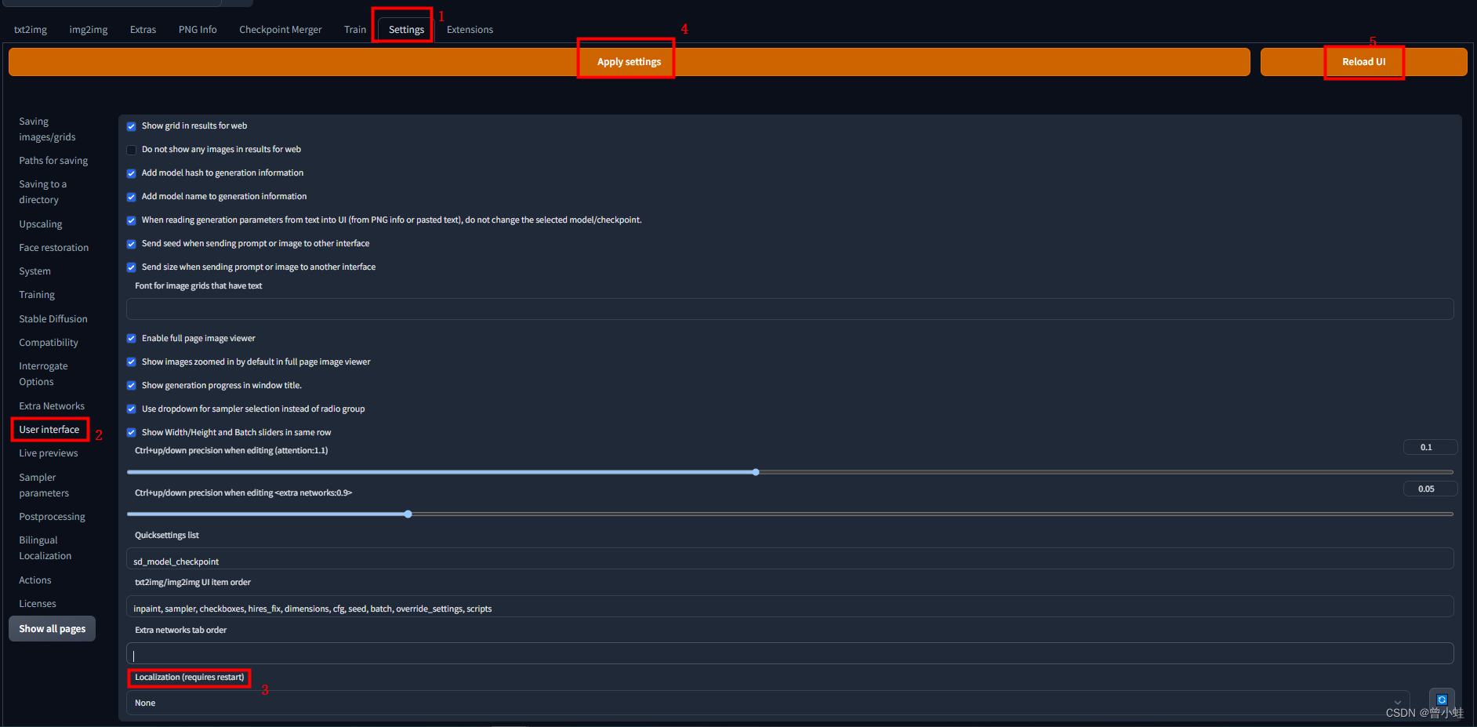
Task: Open the txt2img tab
Action: [31, 30]
